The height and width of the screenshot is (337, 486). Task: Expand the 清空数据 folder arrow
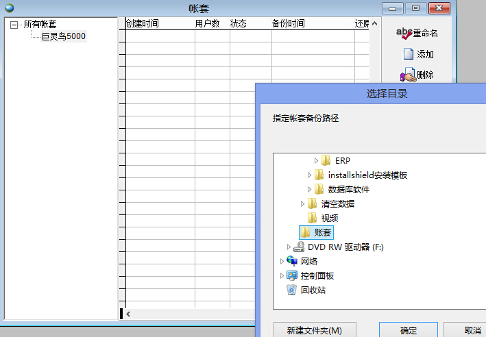click(303, 203)
